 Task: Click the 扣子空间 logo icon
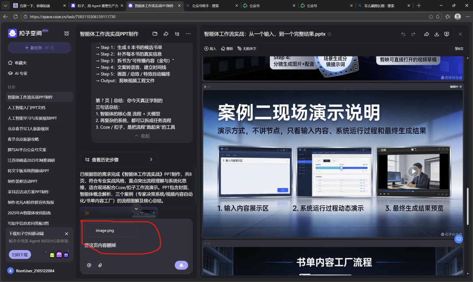click(12, 33)
